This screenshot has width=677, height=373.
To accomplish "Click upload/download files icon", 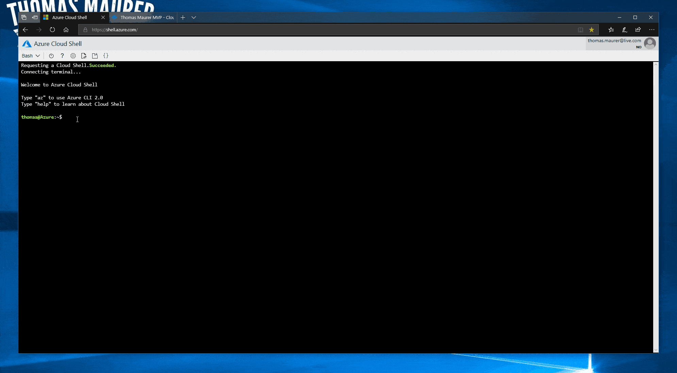I will pyautogui.click(x=84, y=56).
